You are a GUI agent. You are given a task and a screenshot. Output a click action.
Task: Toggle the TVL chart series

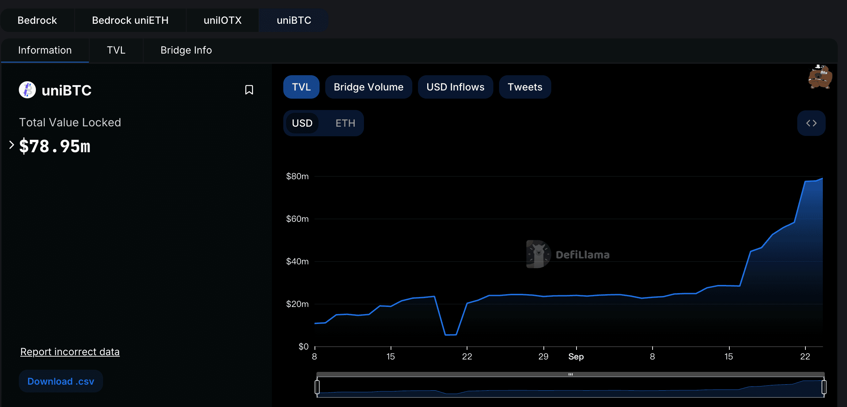[301, 87]
